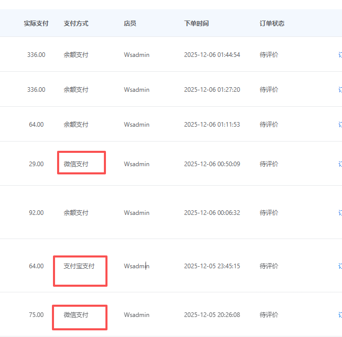The image size is (342, 337).
Task: Click Wsadmin in the 00:06:32 order row
Action: point(137,213)
